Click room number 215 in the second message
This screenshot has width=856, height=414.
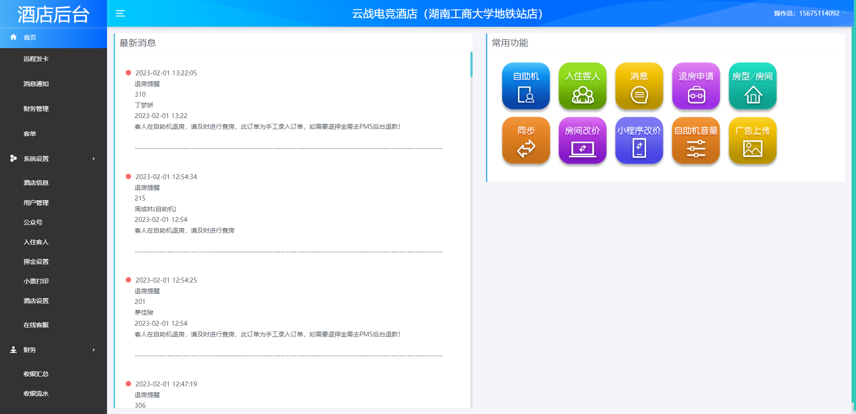pos(140,198)
